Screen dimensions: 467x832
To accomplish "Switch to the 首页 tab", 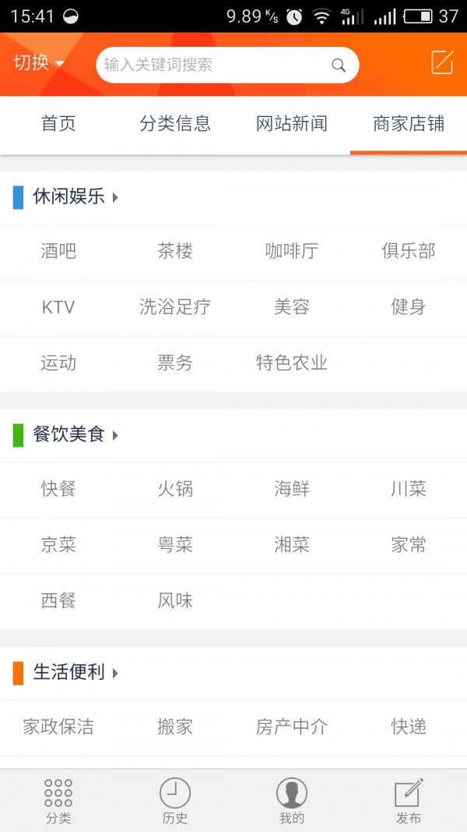I will [58, 124].
